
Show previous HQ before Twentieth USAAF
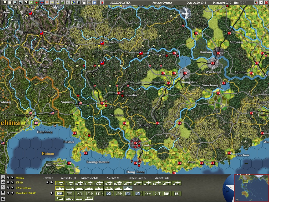[8, 193]
